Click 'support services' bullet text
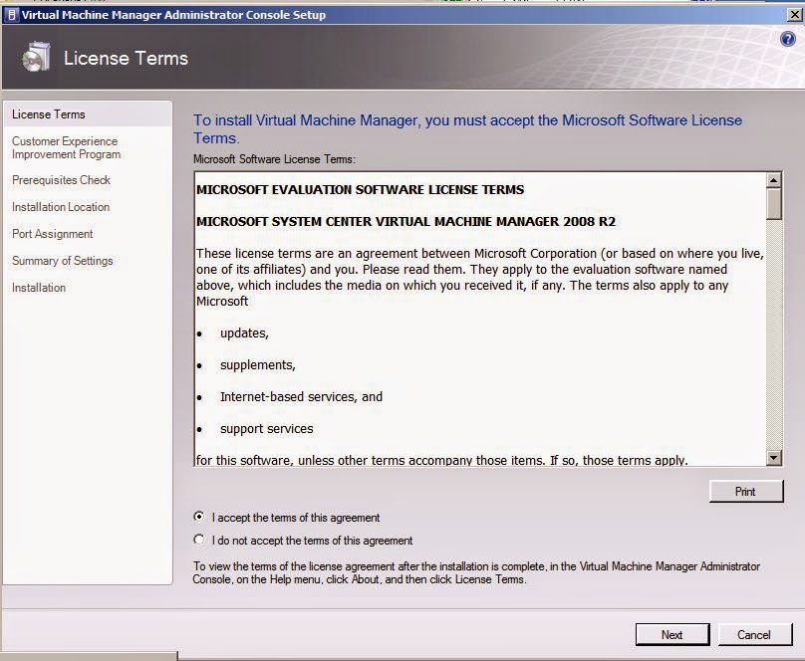805x661 pixels. (x=266, y=429)
